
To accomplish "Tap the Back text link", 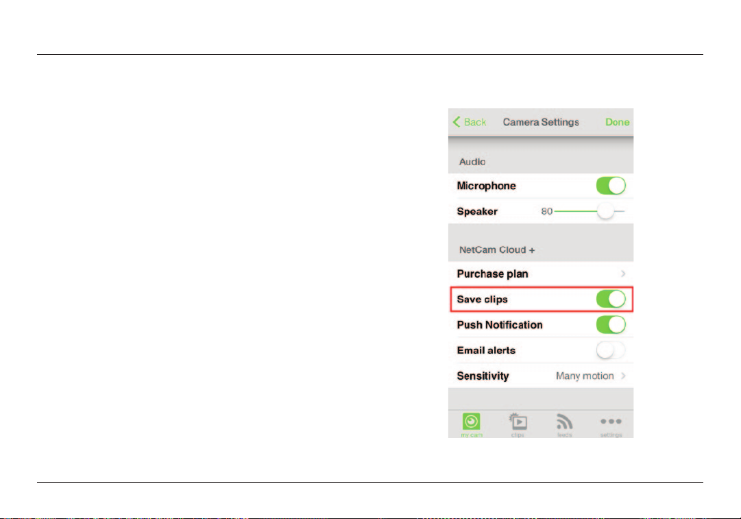I will [475, 122].
